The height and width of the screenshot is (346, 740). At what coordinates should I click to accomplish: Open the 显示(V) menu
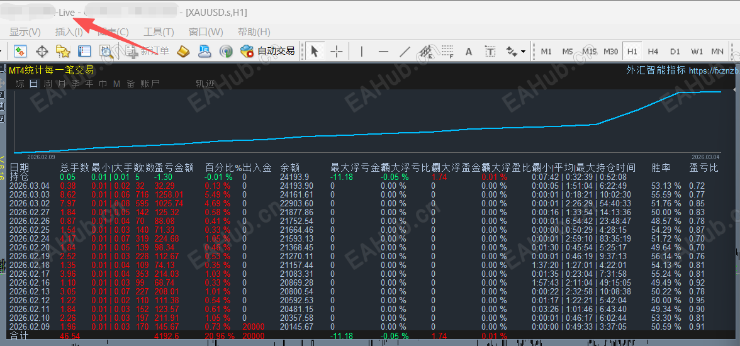[x=25, y=32]
